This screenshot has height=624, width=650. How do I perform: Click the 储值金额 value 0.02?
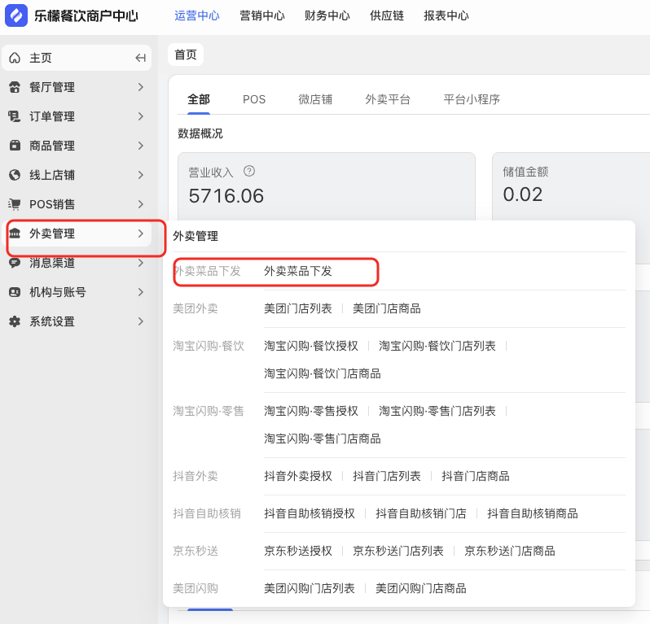pyautogui.click(x=522, y=194)
